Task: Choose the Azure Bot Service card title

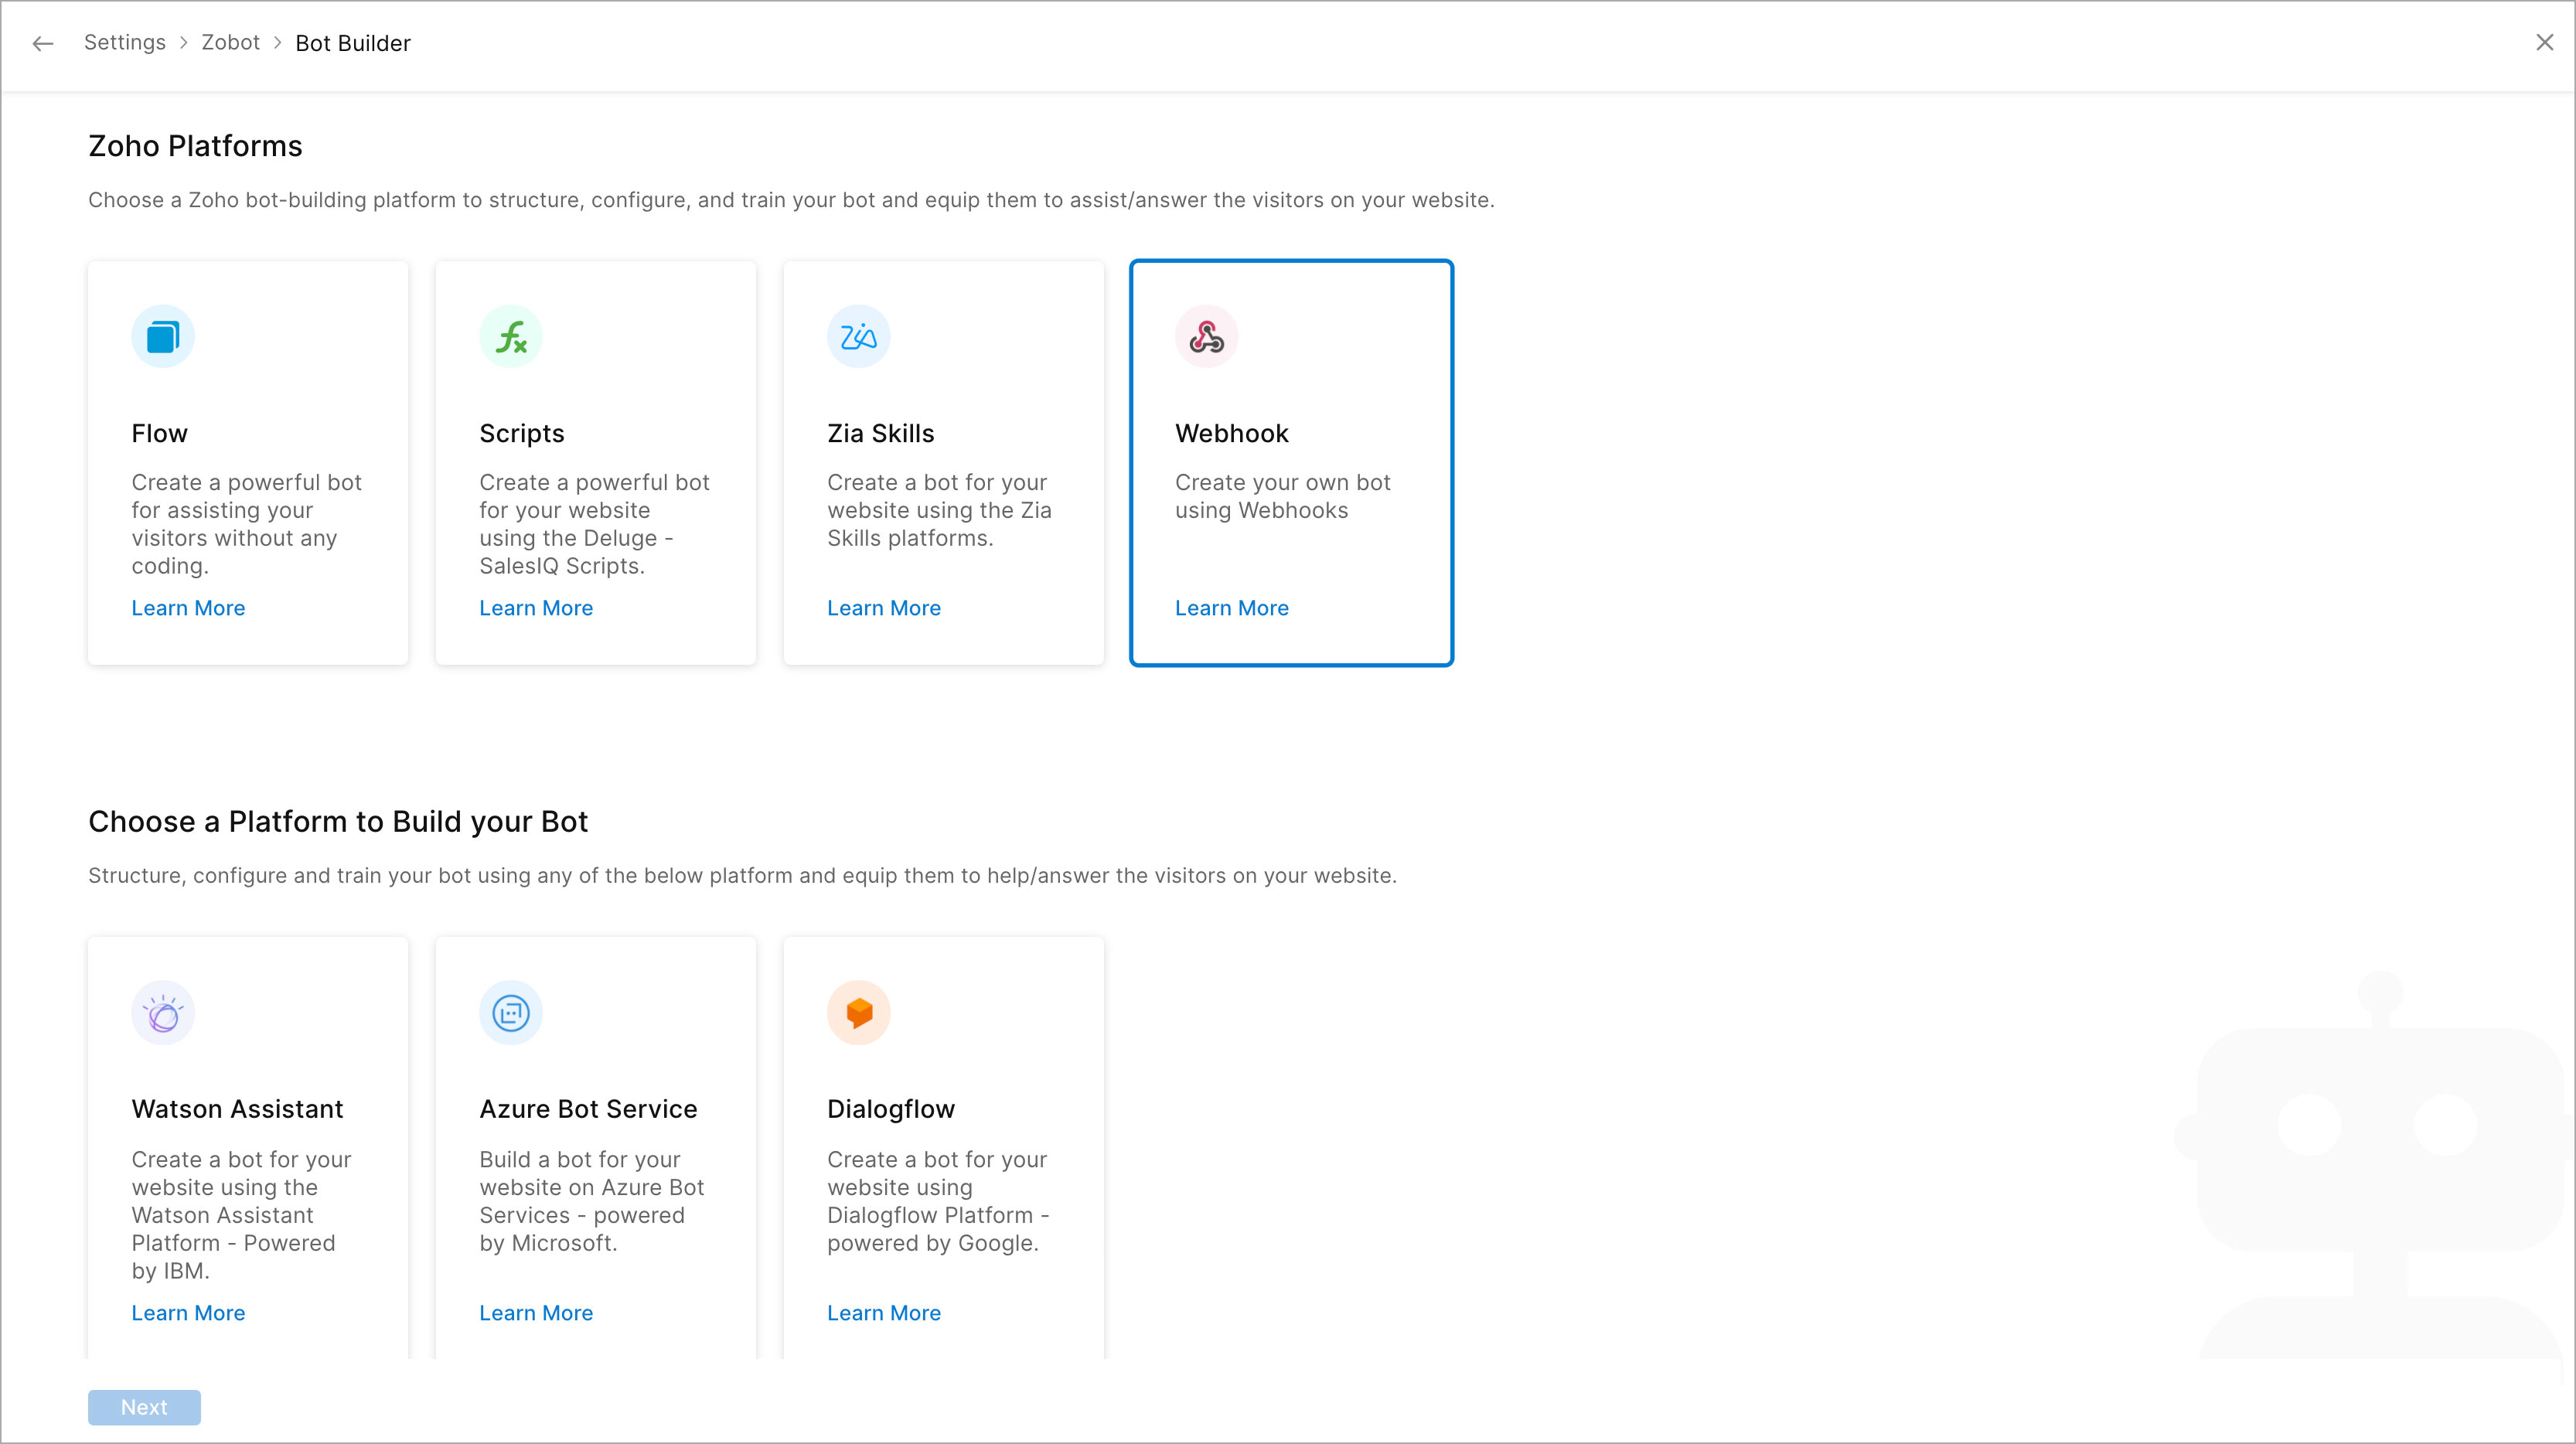Action: tap(588, 1109)
